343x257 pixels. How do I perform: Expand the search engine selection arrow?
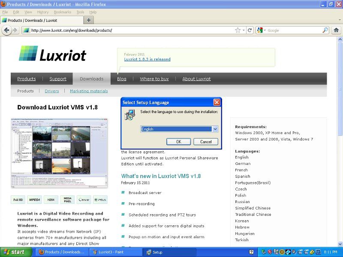pyautogui.click(x=265, y=30)
